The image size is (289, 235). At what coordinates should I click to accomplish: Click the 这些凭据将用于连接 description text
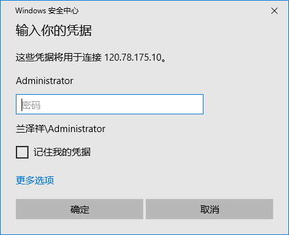coord(58,57)
